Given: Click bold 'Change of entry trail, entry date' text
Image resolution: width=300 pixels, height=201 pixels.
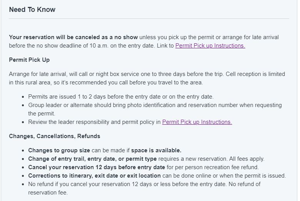Looking at the screenshot, I should pyautogui.click(x=92, y=159).
